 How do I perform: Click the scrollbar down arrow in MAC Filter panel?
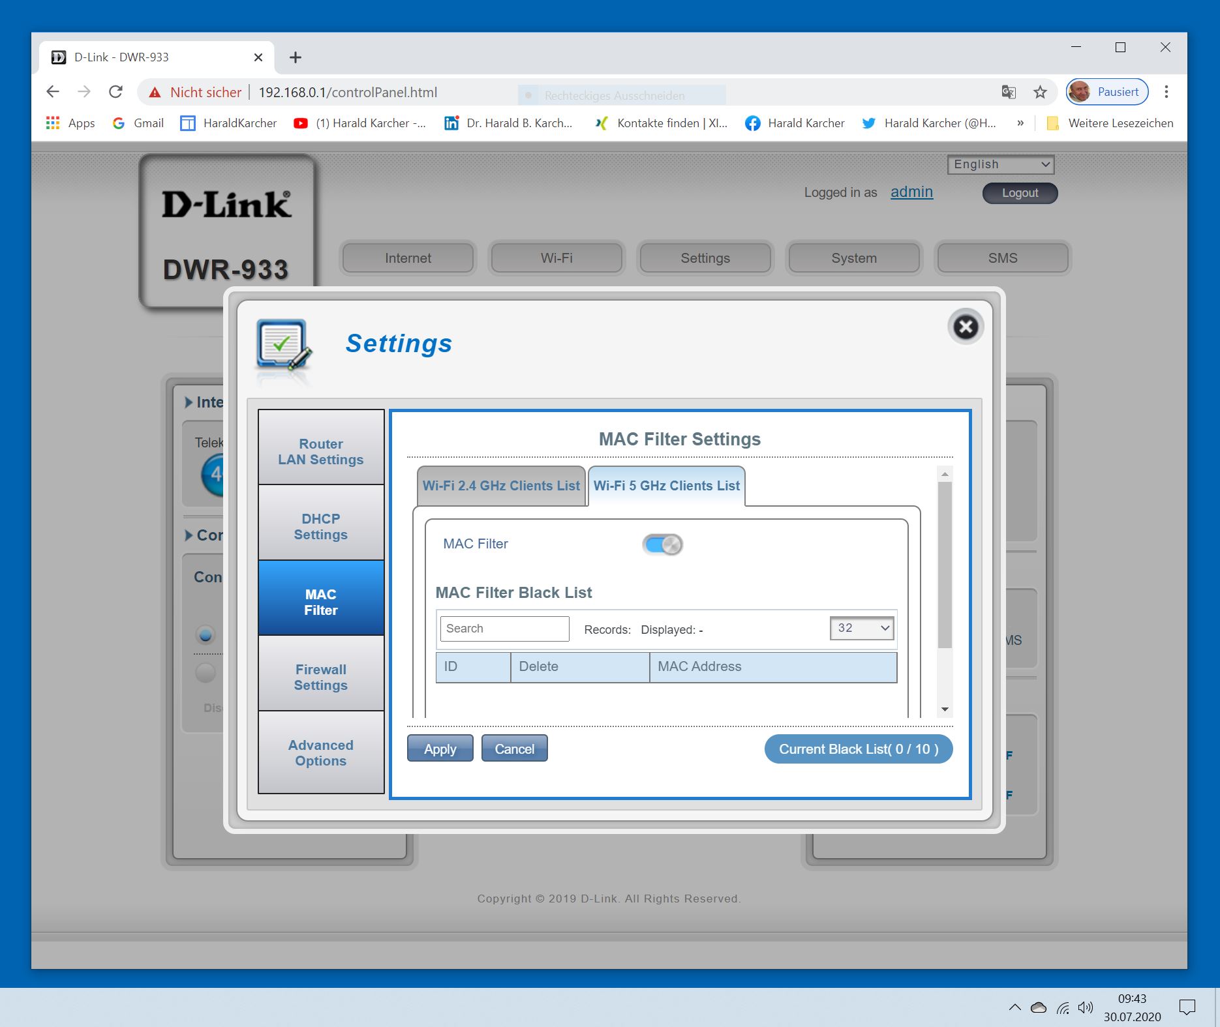(945, 709)
